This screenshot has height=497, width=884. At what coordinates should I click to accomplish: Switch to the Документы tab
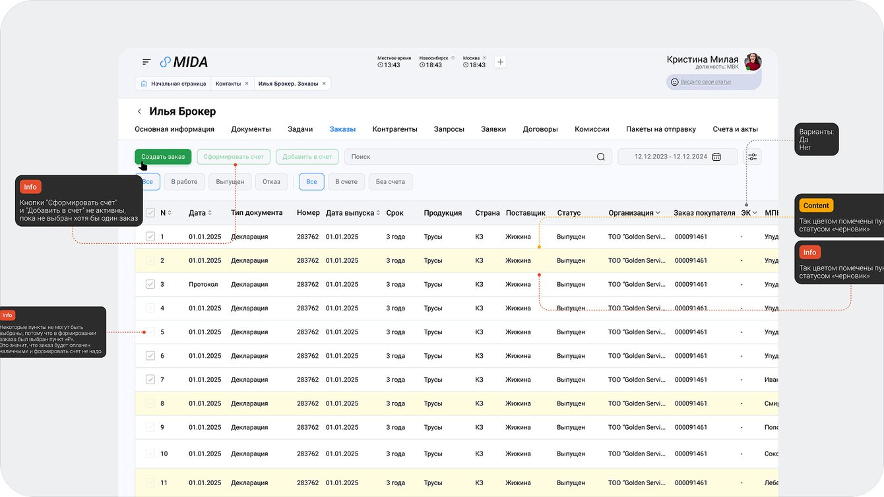tap(251, 129)
